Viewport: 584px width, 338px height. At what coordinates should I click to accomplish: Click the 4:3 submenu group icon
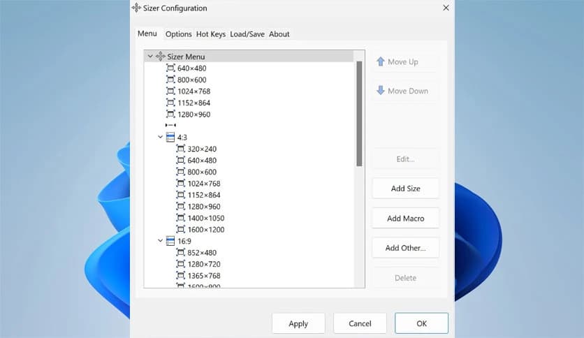pos(170,137)
